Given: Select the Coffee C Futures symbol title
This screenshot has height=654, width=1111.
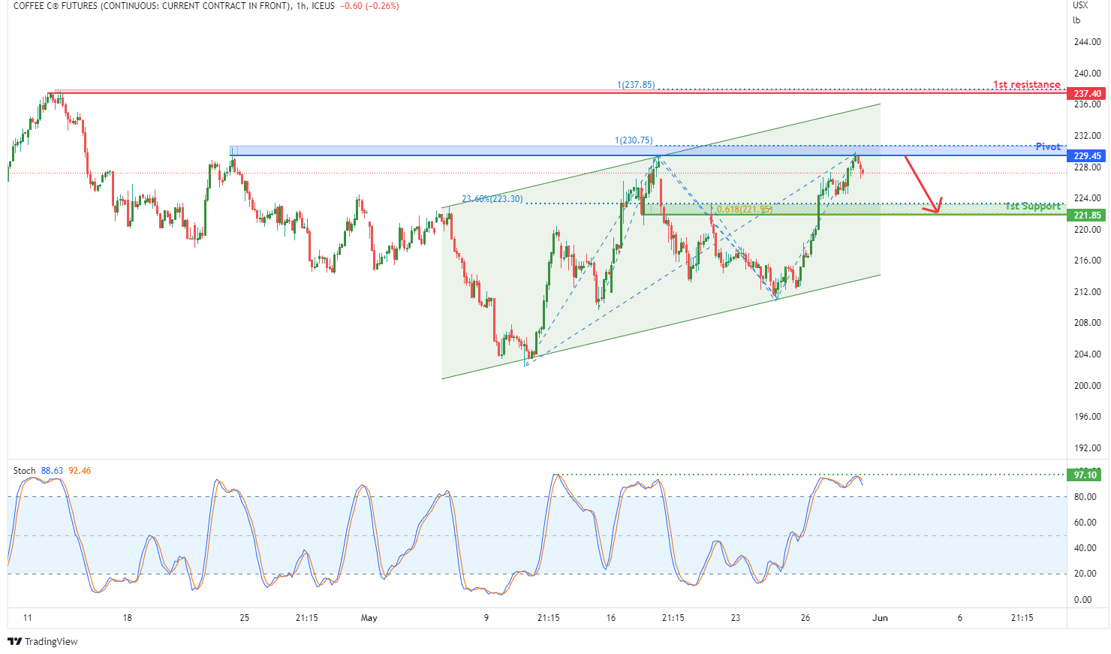Looking at the screenshot, I should tap(152, 6).
